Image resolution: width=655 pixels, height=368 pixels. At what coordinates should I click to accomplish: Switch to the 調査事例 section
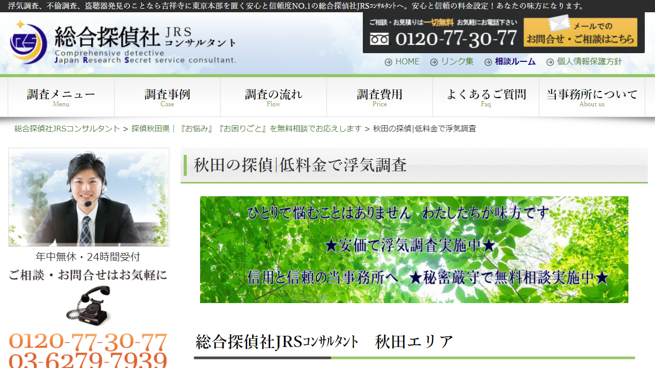[x=167, y=97]
